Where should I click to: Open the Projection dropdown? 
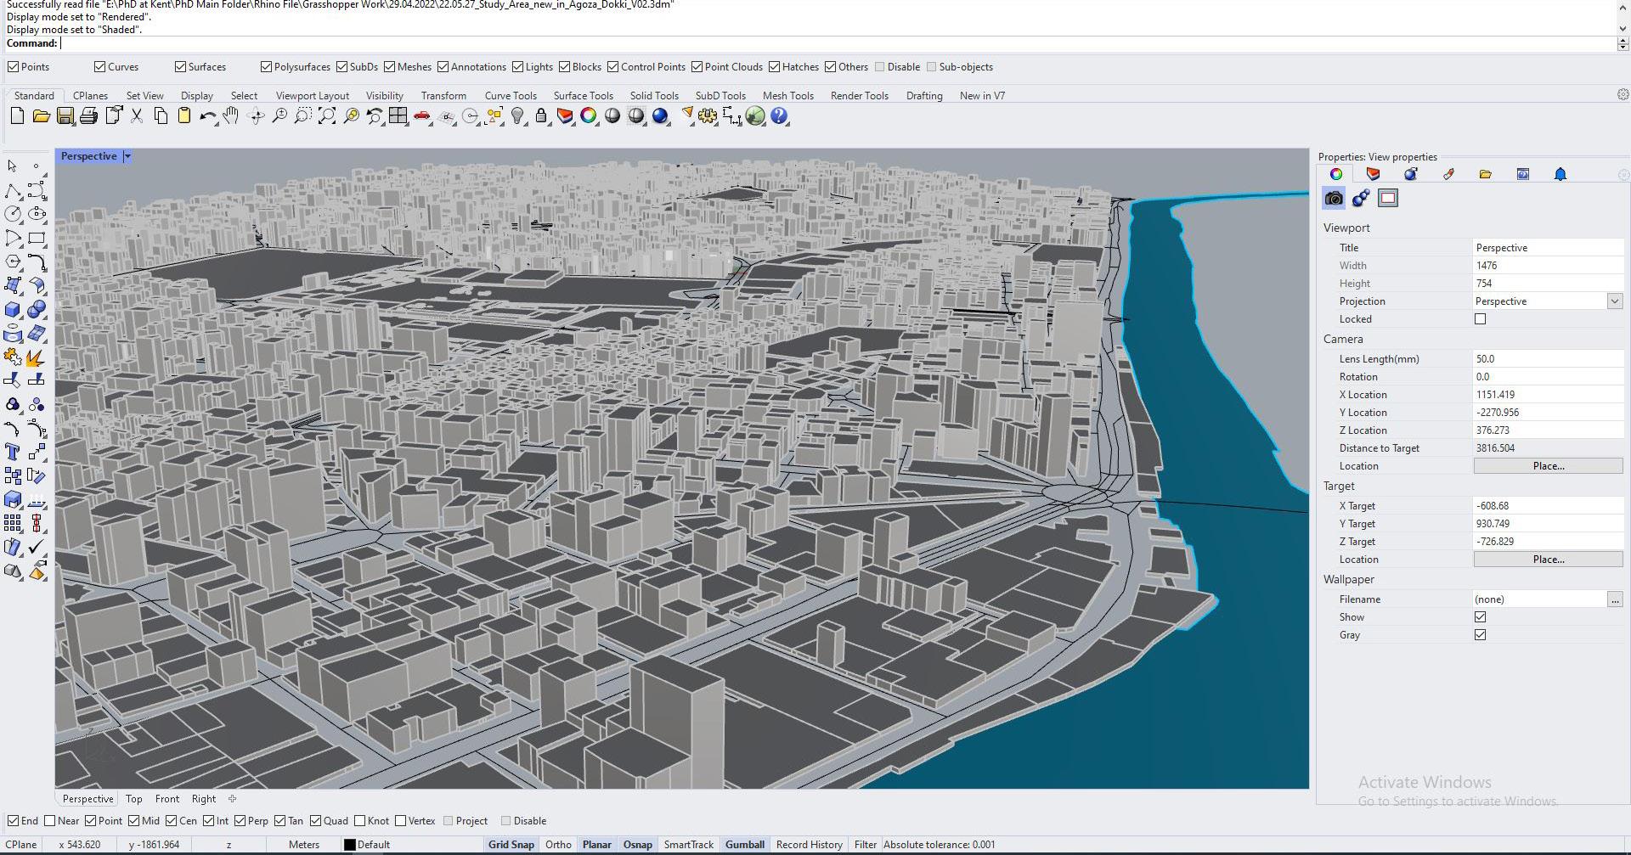pyautogui.click(x=1614, y=301)
